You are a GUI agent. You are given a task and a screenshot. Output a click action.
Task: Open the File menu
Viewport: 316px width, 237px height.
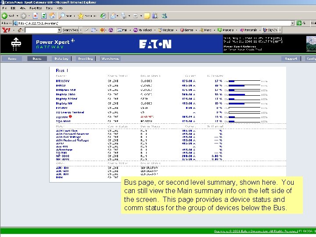pyautogui.click(x=5, y=8)
